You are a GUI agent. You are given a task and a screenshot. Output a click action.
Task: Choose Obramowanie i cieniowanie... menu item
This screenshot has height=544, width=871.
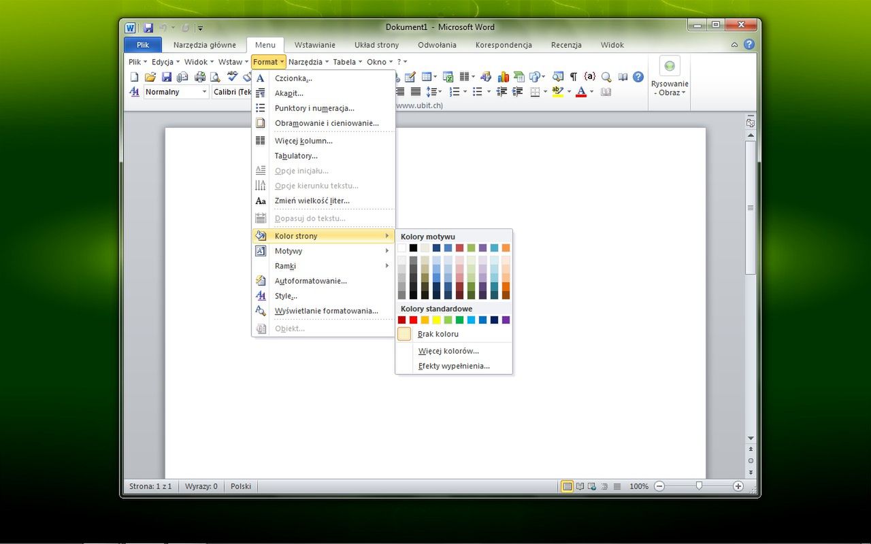point(323,123)
